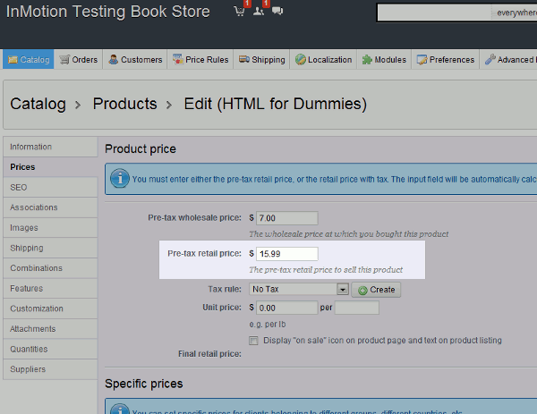
Task: Enable the Display "on sale" icon checkbox
Action: 254,341
